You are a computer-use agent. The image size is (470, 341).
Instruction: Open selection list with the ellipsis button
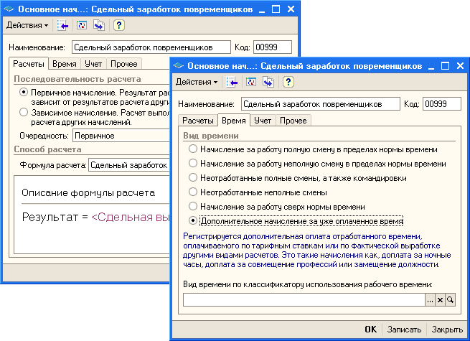pyautogui.click(x=430, y=299)
